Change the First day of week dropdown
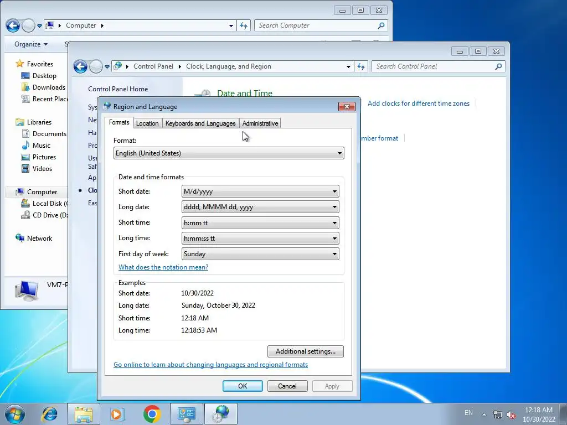The image size is (567, 425). pos(260,253)
